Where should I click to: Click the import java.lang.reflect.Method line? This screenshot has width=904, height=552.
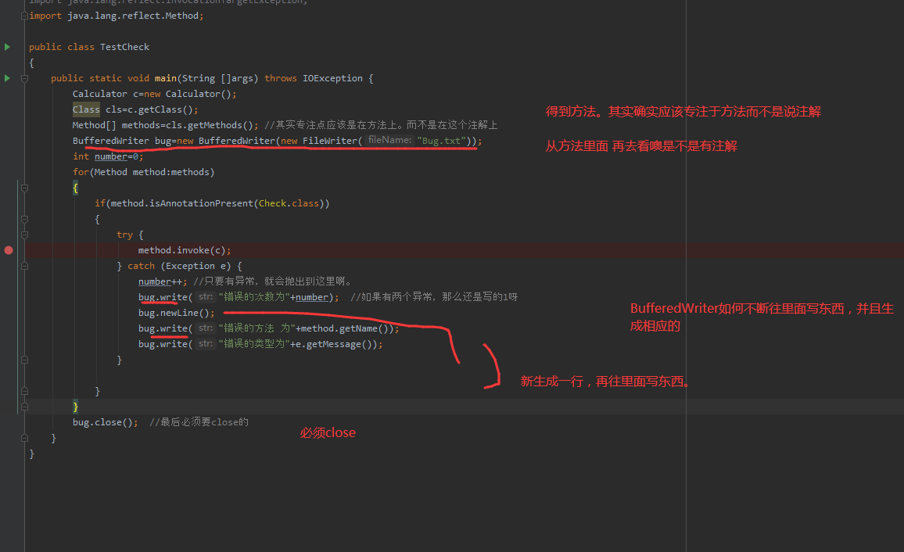tap(117, 16)
